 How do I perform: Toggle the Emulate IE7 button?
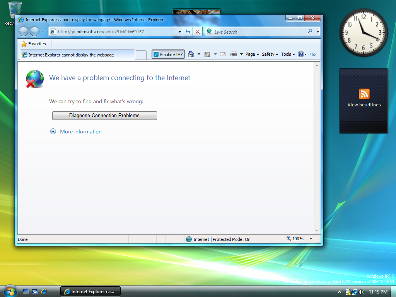[x=168, y=55]
